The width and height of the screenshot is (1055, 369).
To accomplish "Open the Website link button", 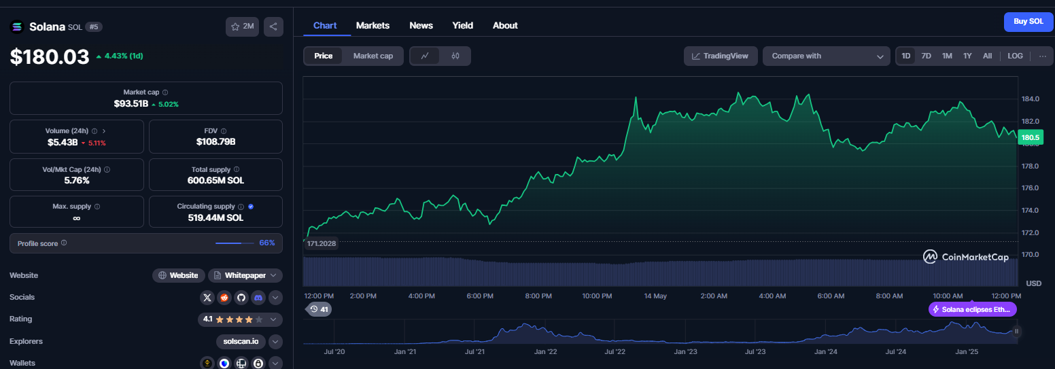I will [x=179, y=275].
